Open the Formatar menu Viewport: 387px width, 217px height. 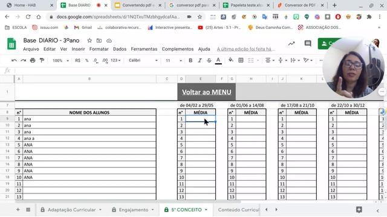99,49
